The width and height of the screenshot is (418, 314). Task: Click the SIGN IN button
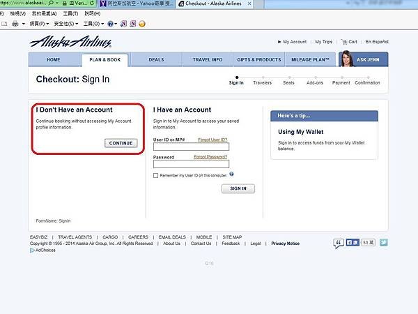coord(238,188)
